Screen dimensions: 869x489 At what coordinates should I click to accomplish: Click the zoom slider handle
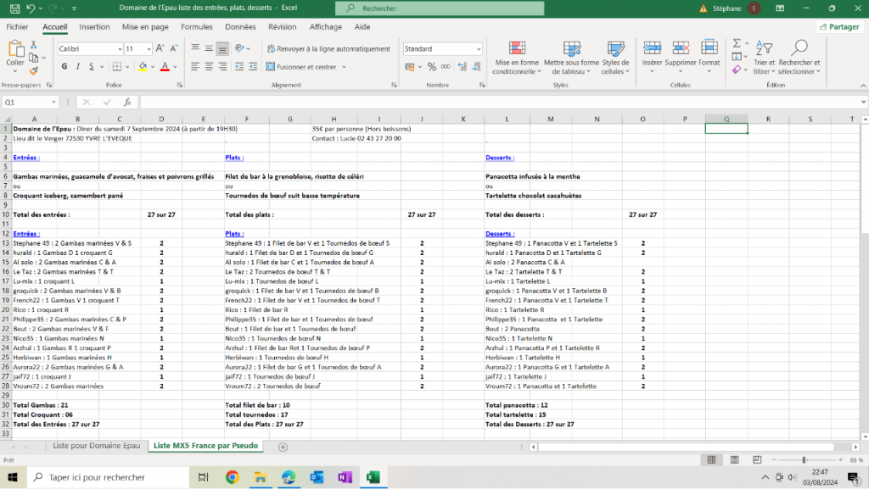(805, 459)
